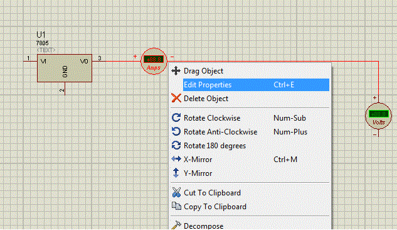The height and width of the screenshot is (230, 397).
Task: Click the four-arrow Drag Object icon
Action: click(x=176, y=71)
